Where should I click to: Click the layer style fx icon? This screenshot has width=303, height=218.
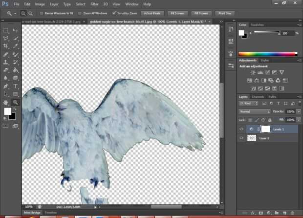pyautogui.click(x=253, y=213)
